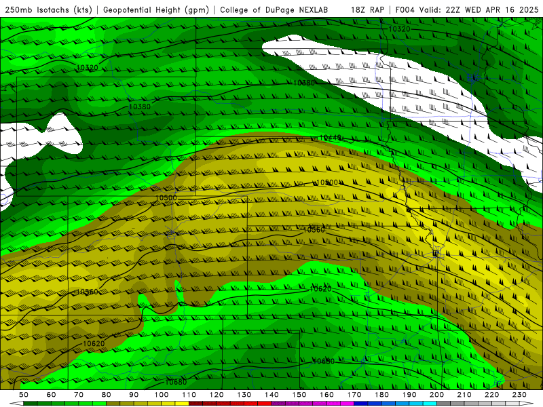Select the bright red swatch just before 140
Screen dimensions: 543x407
(265, 404)
